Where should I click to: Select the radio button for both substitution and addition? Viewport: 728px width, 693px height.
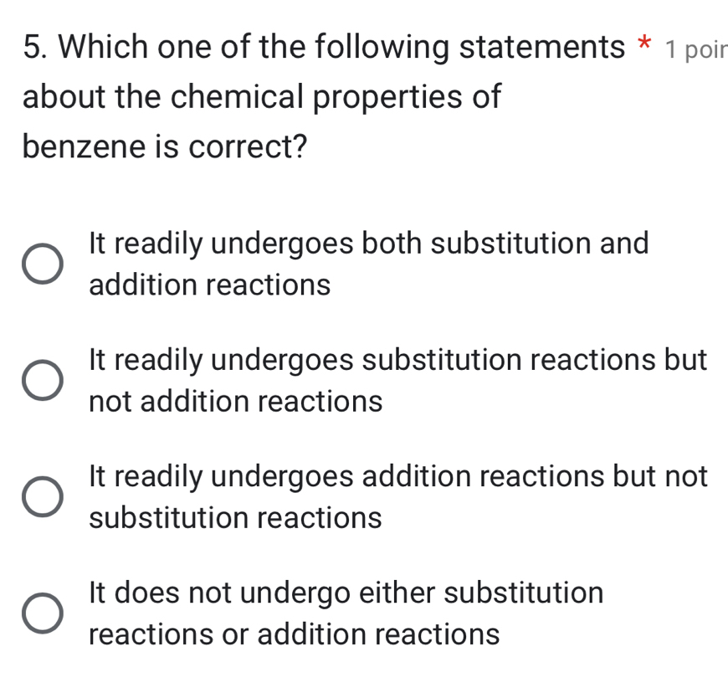pos(41,264)
